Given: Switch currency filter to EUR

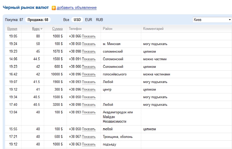Looking at the screenshot, I should [88, 20].
